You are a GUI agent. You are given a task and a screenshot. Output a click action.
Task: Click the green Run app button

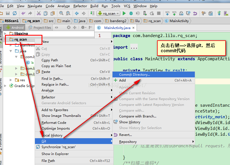pos(124,13)
